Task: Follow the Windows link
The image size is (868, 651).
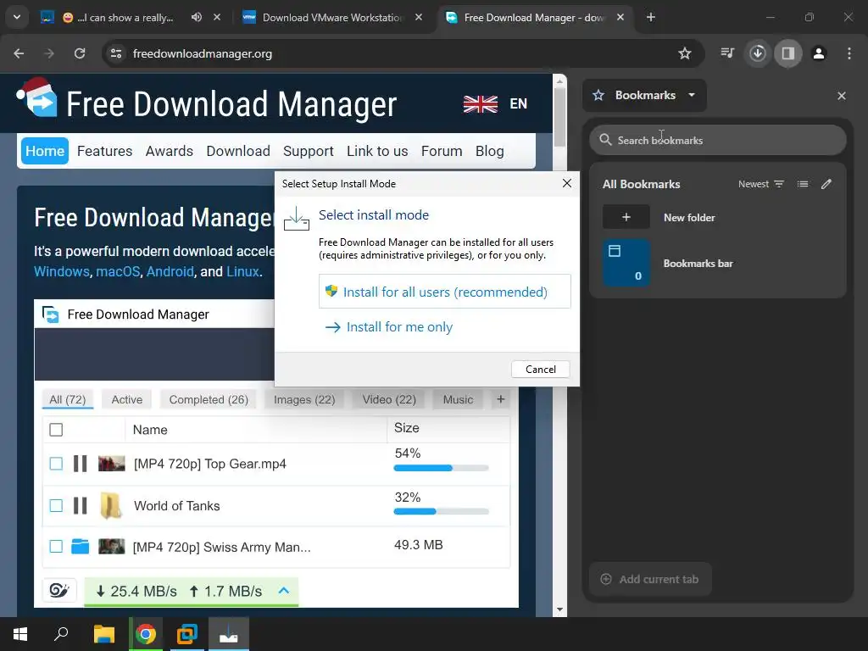Action: [x=61, y=272]
